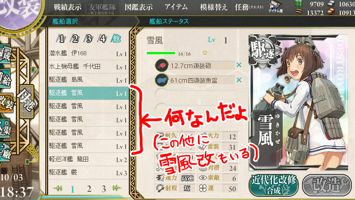This screenshot has height=200, width=355.
Task: Click the 雪風 ship card image
Action: click(298, 103)
